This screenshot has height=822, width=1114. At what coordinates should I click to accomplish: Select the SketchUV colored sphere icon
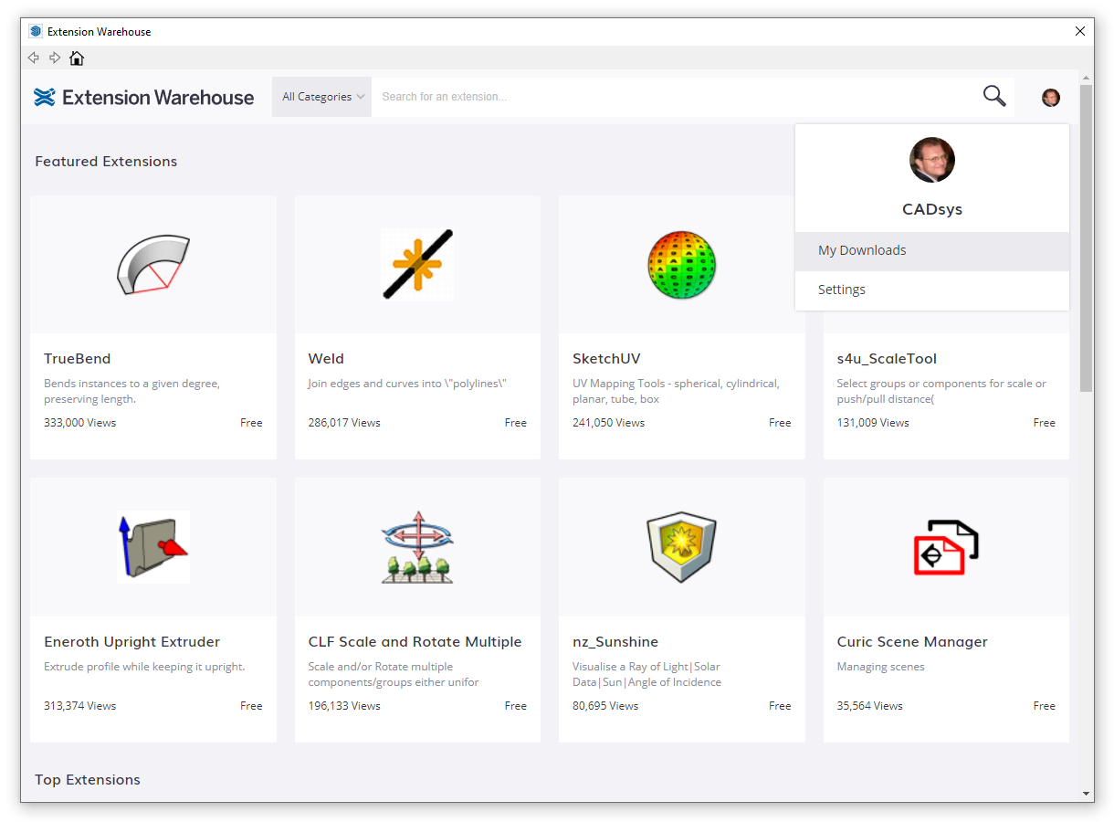681,265
